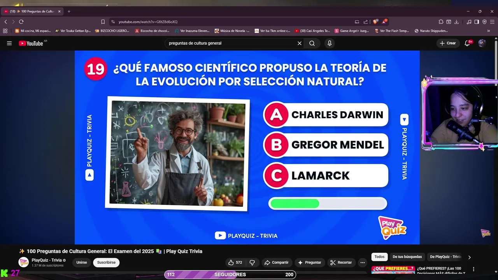
Task: Open the browser main hamburger menu
Action: 492,22
